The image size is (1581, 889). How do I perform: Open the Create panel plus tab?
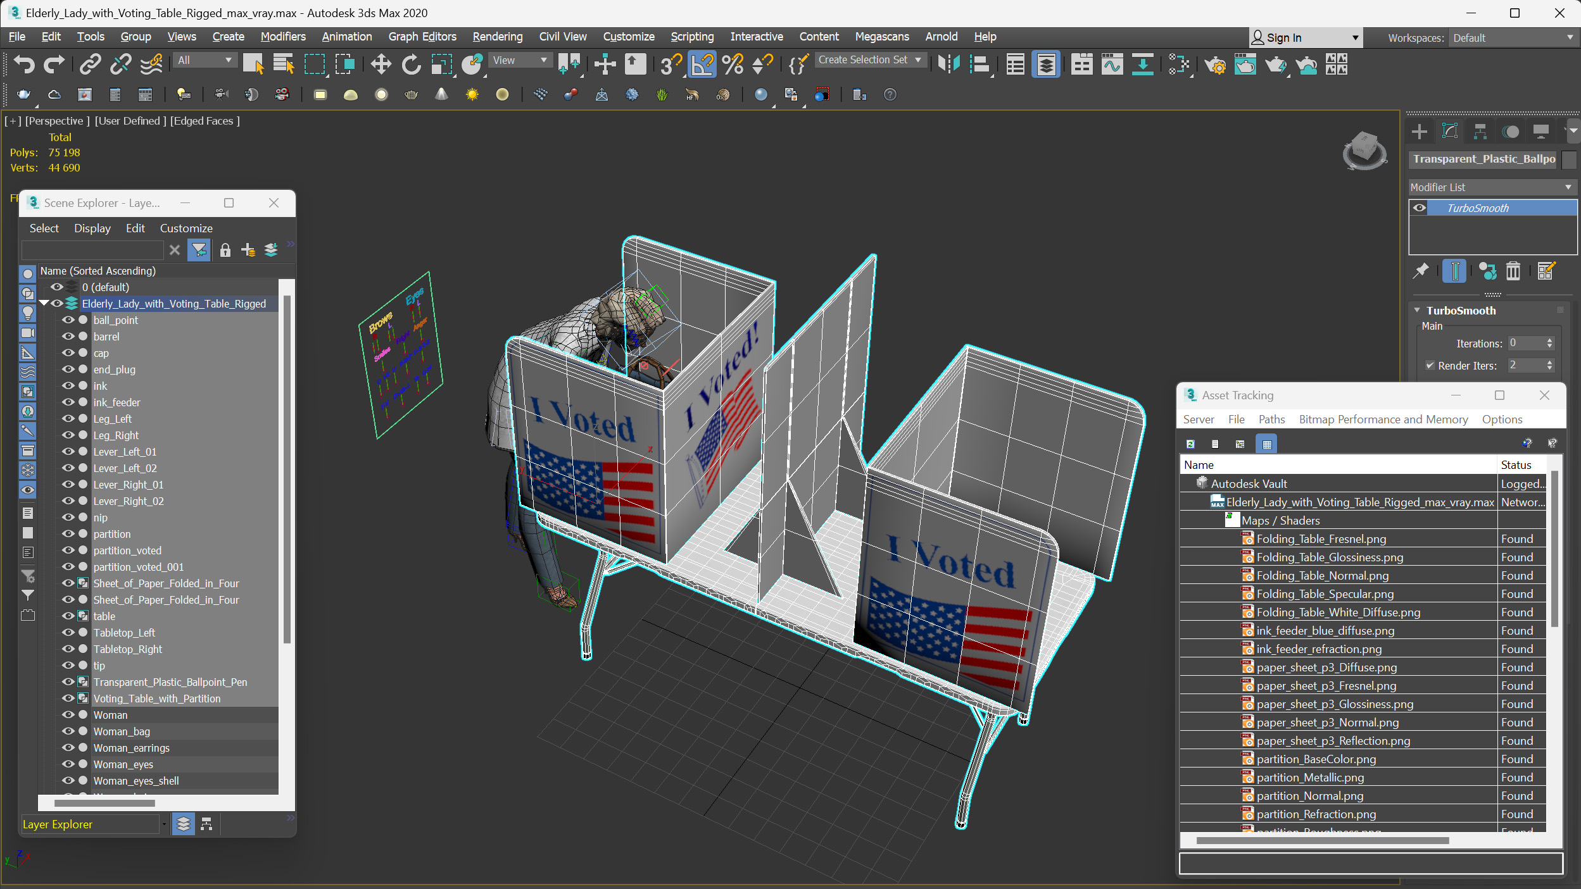[1420, 132]
